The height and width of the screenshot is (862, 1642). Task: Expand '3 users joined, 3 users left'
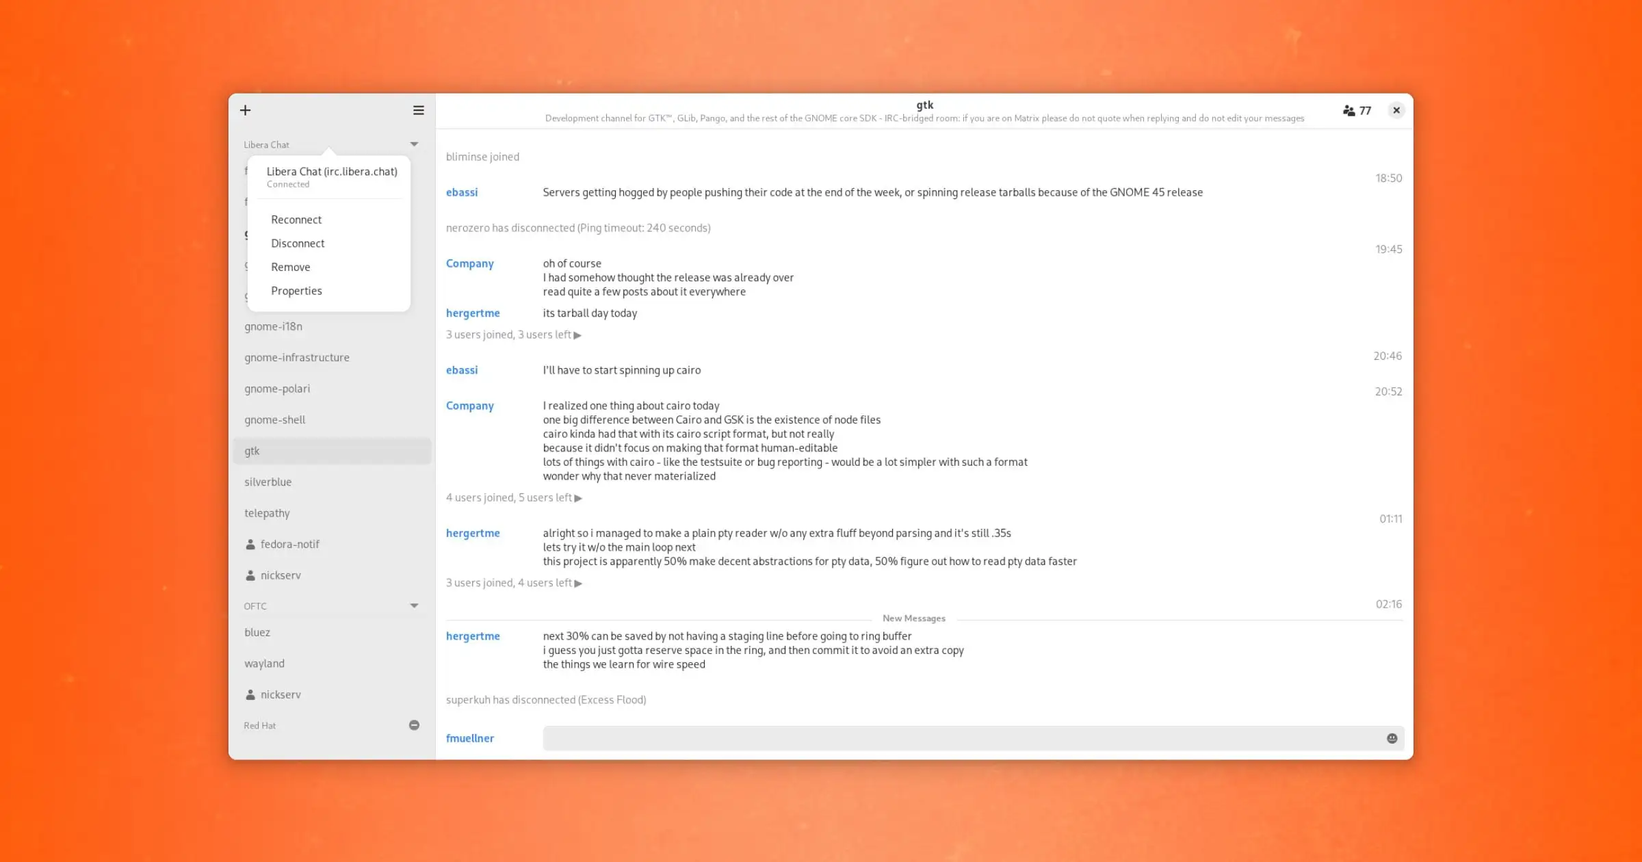514,335
